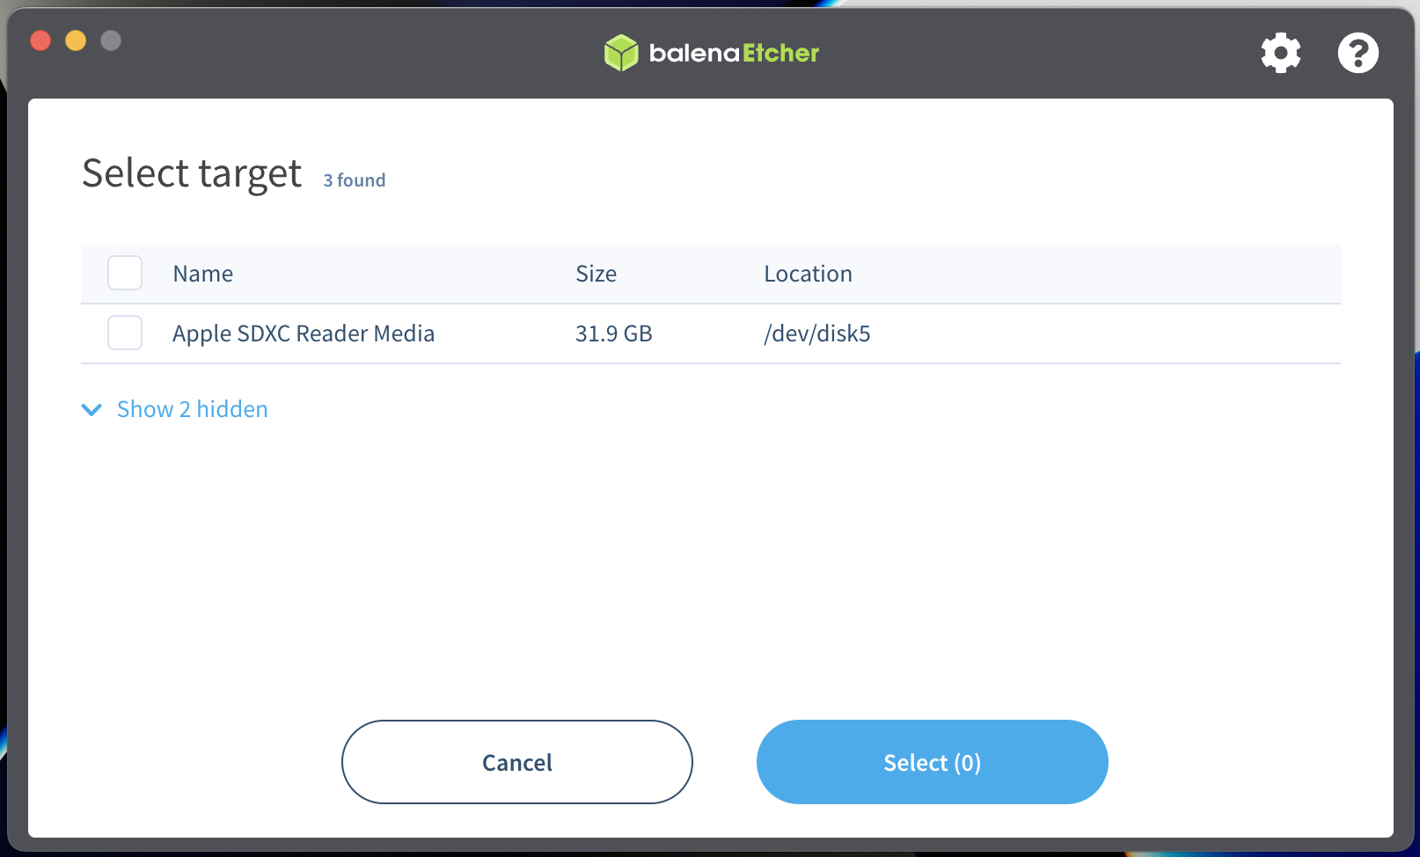Minimize the window with the yellow button

point(76,40)
